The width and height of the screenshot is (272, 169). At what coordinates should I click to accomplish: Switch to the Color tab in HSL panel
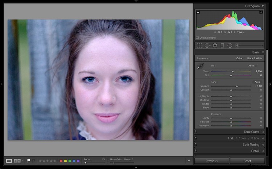[242, 138]
